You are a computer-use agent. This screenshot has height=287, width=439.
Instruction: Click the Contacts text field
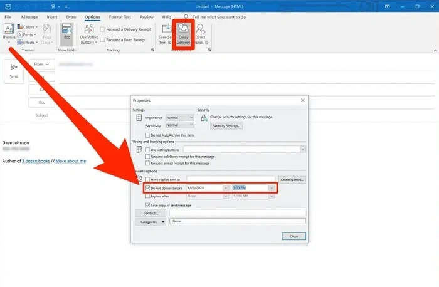tap(238, 213)
